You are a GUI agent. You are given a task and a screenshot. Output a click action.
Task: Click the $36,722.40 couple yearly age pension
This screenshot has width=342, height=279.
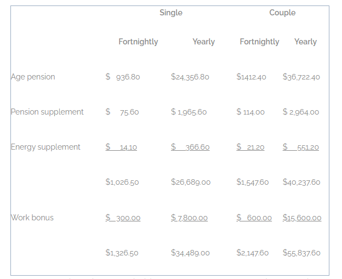point(301,77)
